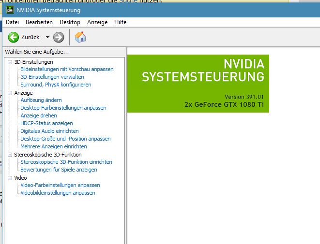
Task: Open the back history dropdown arrow
Action: point(47,37)
